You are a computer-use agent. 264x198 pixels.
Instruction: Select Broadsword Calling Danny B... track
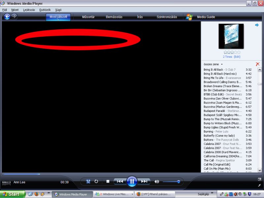(x=227, y=82)
